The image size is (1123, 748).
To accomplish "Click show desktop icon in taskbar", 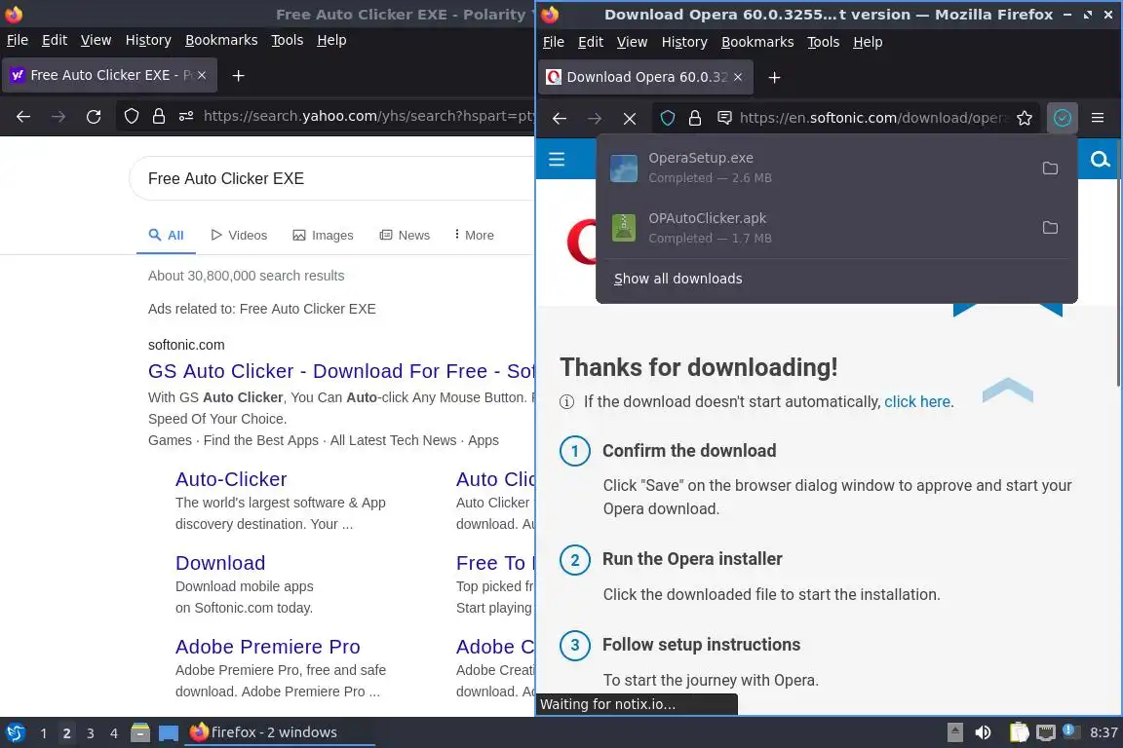I will click(169, 733).
